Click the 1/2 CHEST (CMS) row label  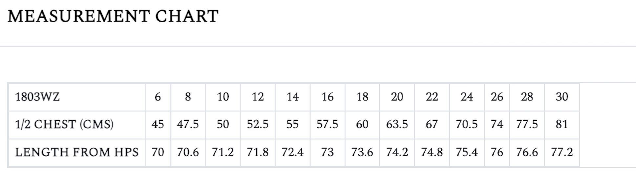(x=64, y=125)
